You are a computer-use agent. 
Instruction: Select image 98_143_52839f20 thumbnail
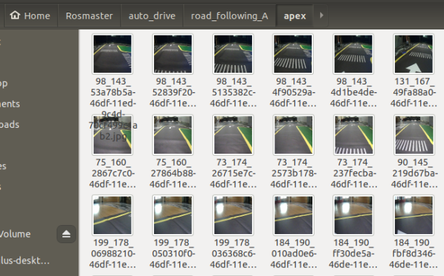[173, 54]
